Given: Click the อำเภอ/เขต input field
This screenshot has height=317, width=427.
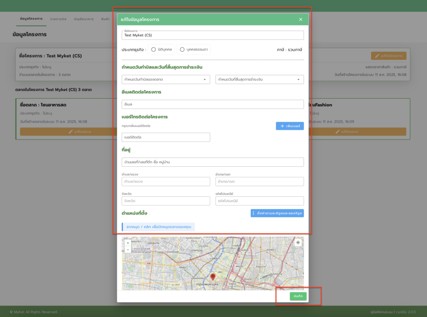Looking at the screenshot, I should (259, 181).
